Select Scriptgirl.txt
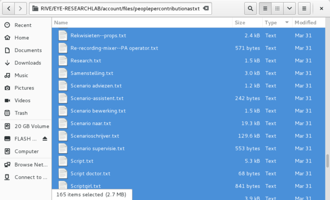Screen dimensions: 330x200 coord(188,186)
